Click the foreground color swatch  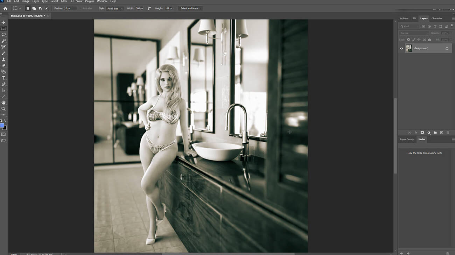tap(2, 125)
